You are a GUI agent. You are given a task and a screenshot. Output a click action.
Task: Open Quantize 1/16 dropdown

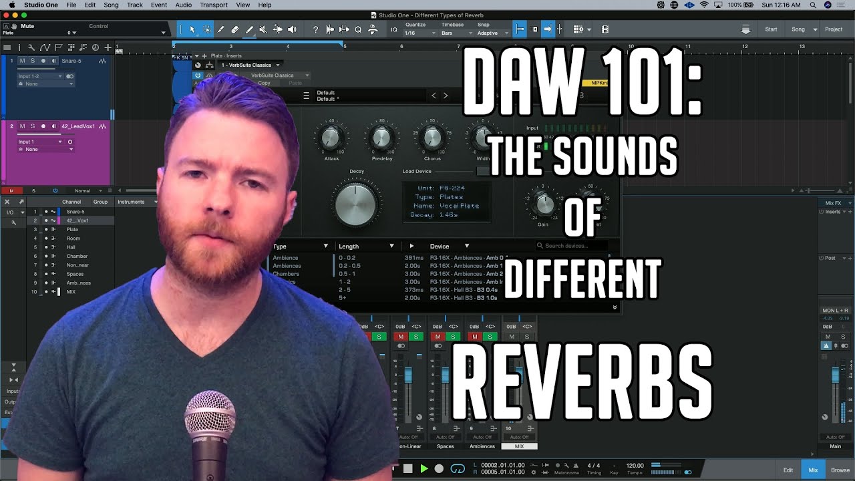(x=419, y=33)
